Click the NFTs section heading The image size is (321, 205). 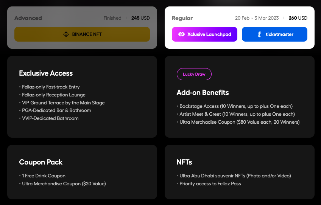point(184,162)
